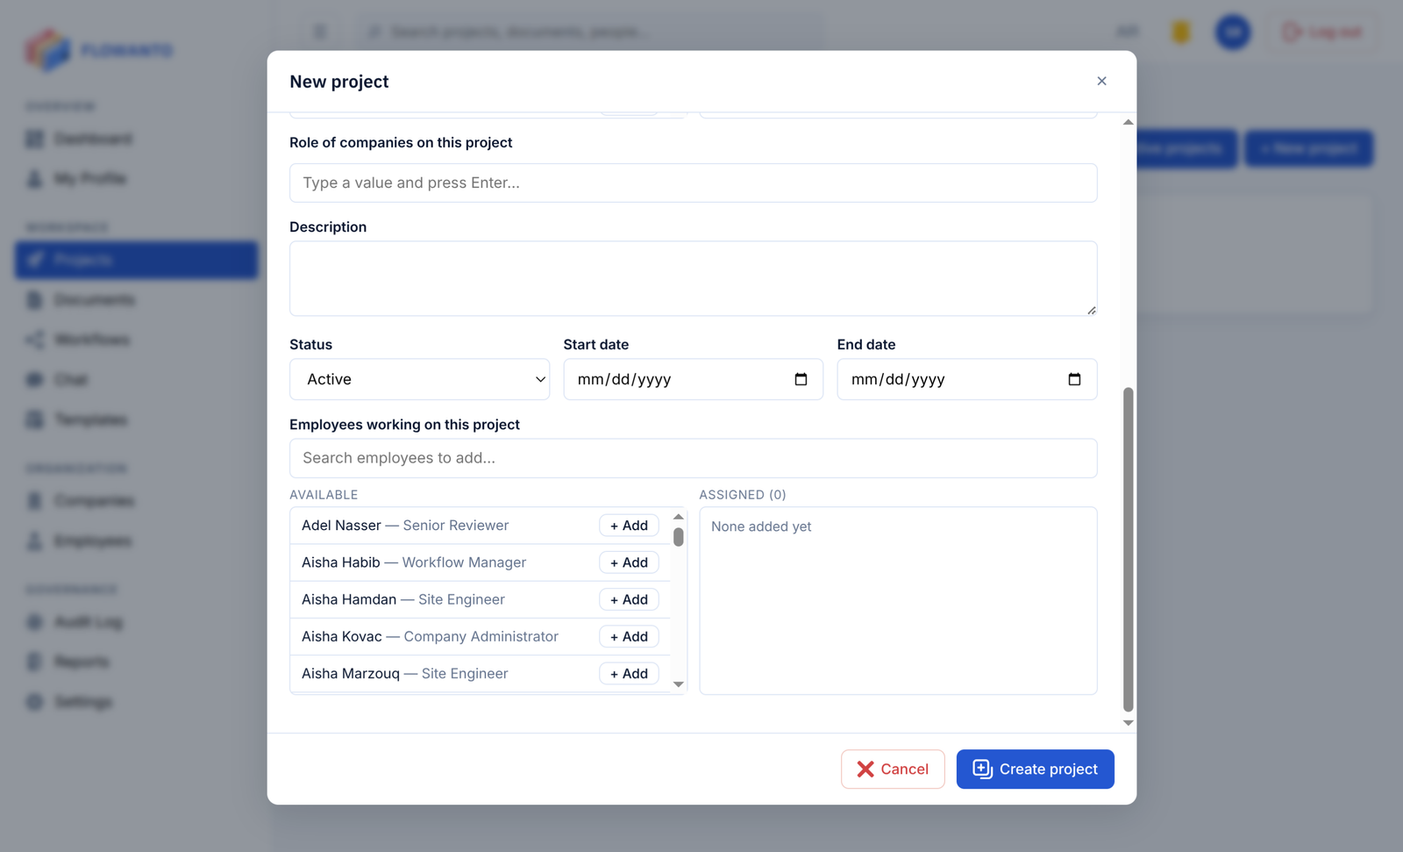Add Aisha Hamdan to the project

629,599
